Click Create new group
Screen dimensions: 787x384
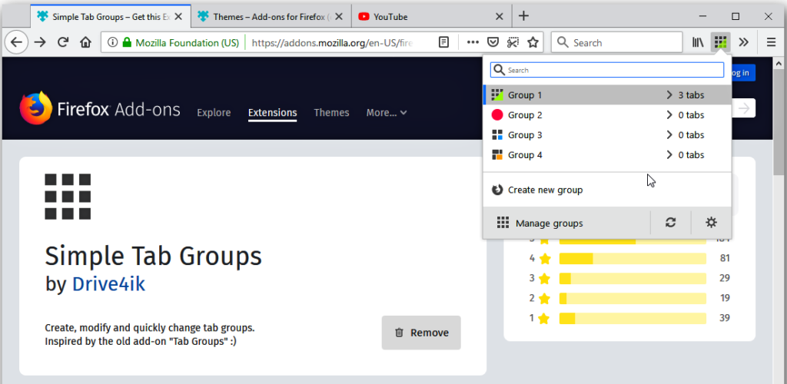[607, 190]
